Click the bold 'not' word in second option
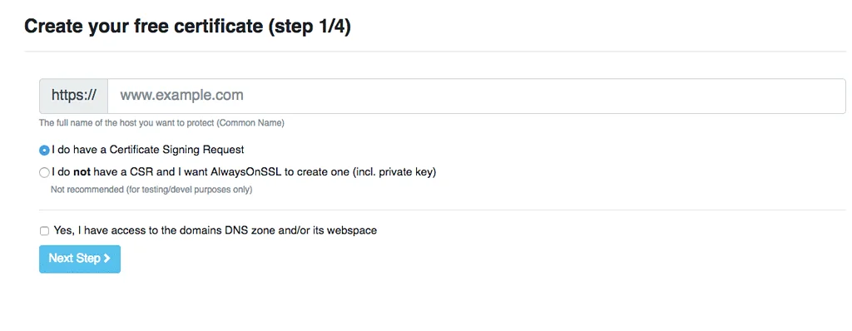 (82, 172)
